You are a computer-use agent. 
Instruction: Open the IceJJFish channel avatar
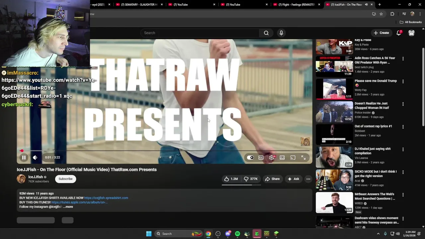pyautogui.click(x=21, y=179)
